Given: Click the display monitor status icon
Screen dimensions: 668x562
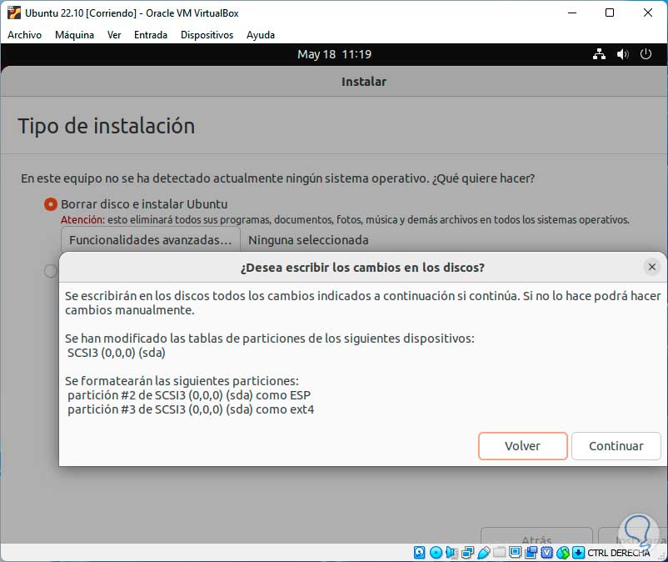Looking at the screenshot, I should (515, 553).
